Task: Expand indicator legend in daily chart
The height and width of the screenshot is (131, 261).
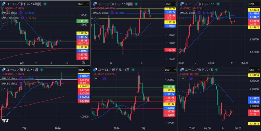Action: (x=96, y=79)
